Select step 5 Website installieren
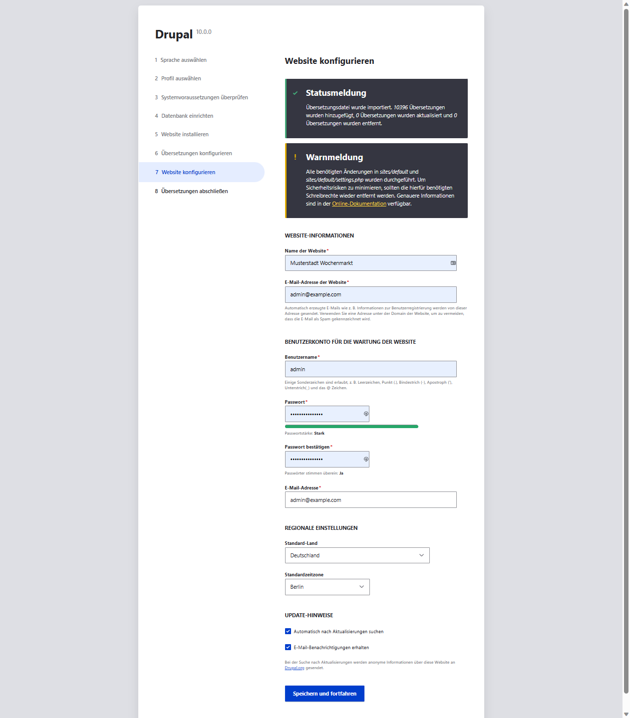Image resolution: width=630 pixels, height=718 pixels. (182, 134)
